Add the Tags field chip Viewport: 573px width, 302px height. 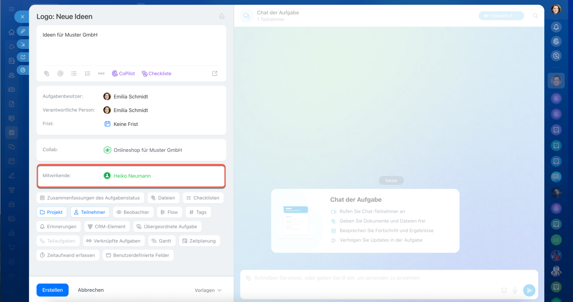pos(198,212)
